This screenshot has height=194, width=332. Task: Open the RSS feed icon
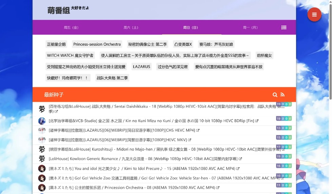(x=282, y=95)
